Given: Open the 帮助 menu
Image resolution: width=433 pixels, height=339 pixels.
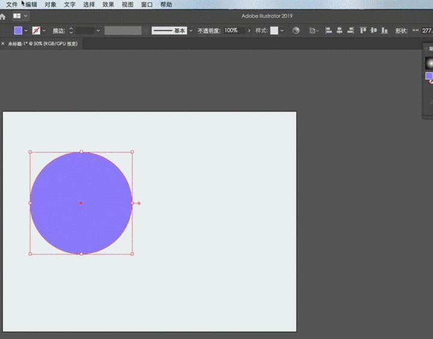Looking at the screenshot, I should [x=166, y=5].
